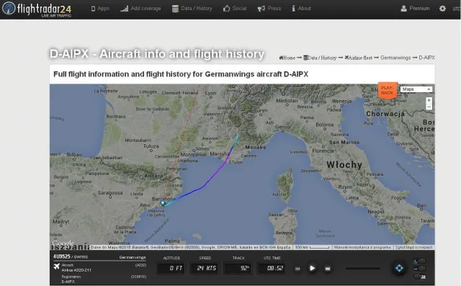
Task: Open the settings gear icon
Action: (x=442, y=9)
